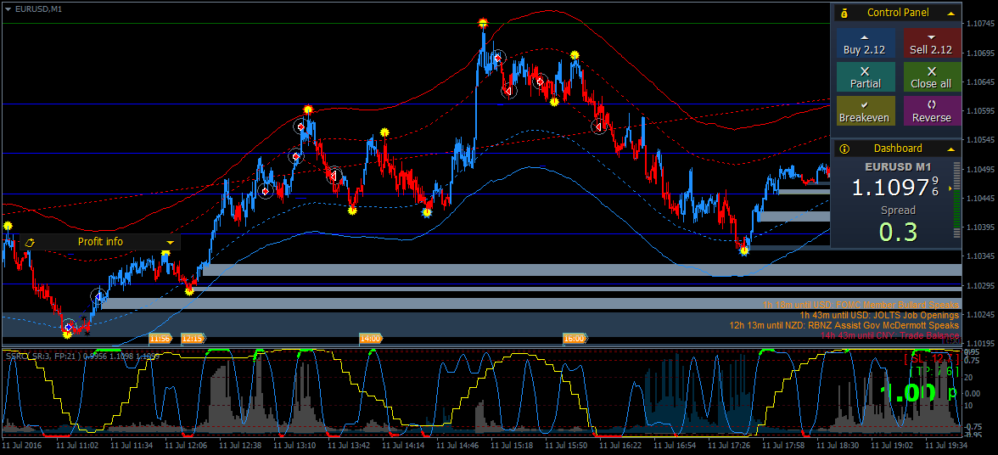Select the 12:15 time marker
998x455 pixels.
193,339
